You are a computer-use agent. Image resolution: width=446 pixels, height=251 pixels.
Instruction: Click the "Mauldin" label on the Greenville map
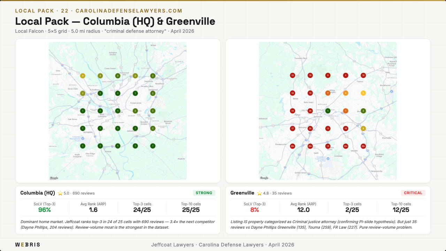pyautogui.click(x=354, y=151)
